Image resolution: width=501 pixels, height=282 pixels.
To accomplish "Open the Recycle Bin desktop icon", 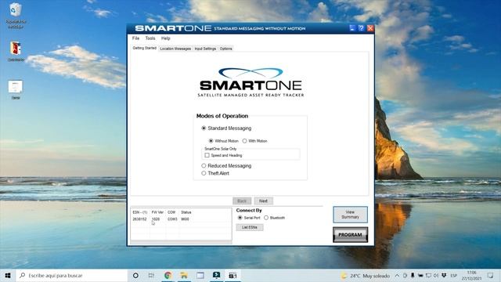I will 16,15.
